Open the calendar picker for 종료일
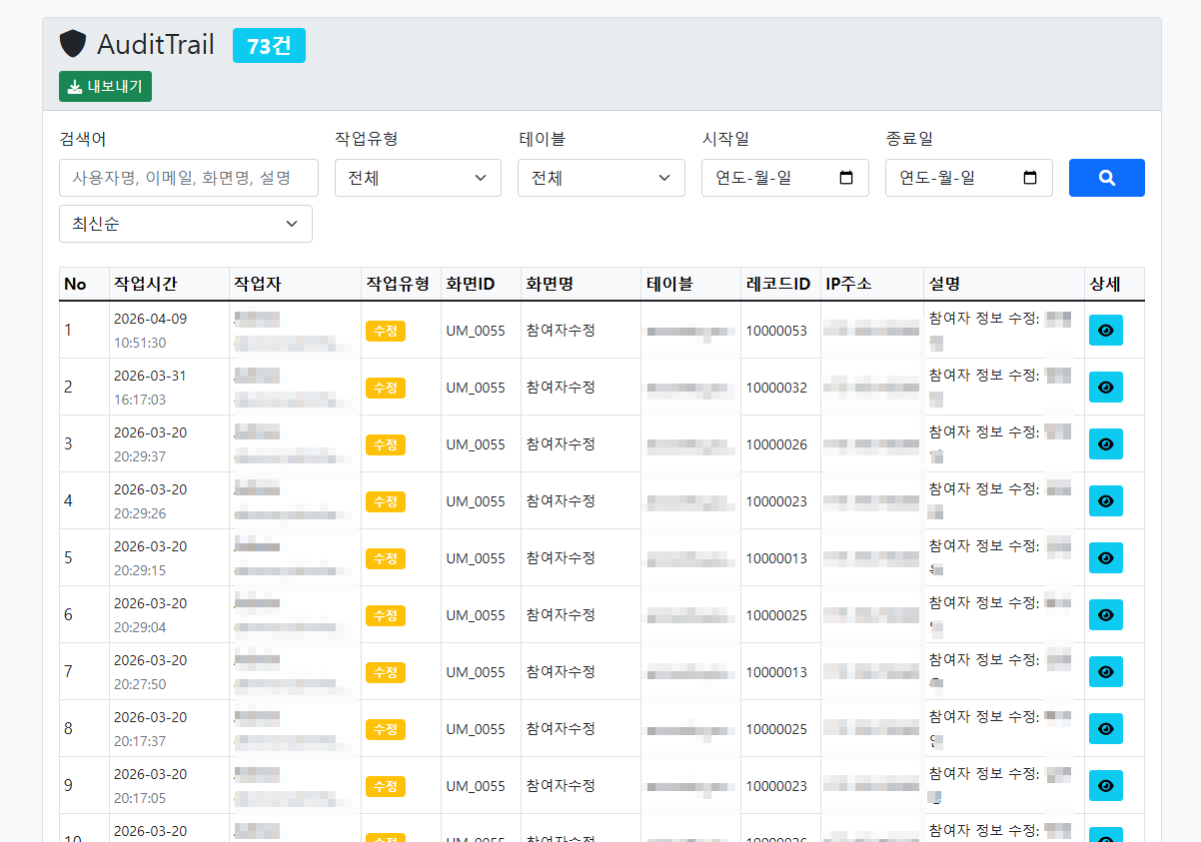 [x=1028, y=177]
